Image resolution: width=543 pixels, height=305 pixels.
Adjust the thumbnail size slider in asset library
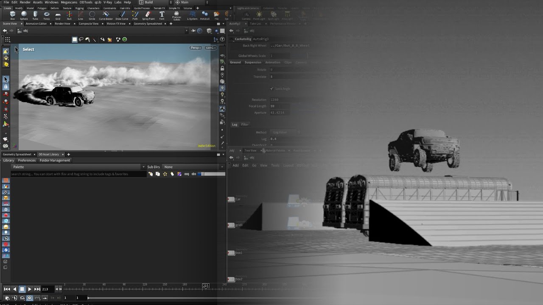point(211,174)
